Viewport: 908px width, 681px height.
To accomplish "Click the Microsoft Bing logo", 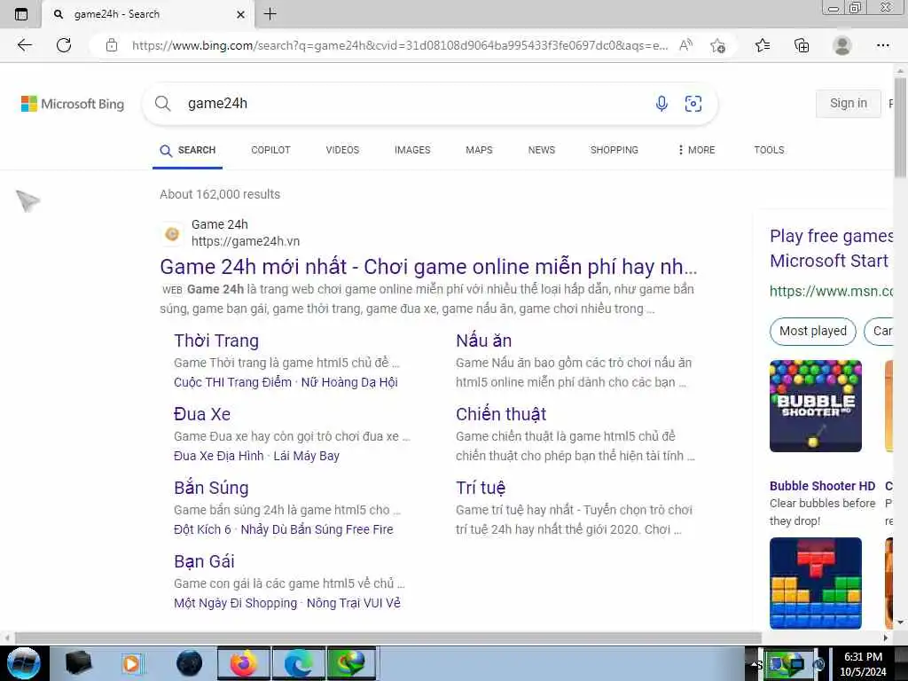I will click(x=73, y=104).
